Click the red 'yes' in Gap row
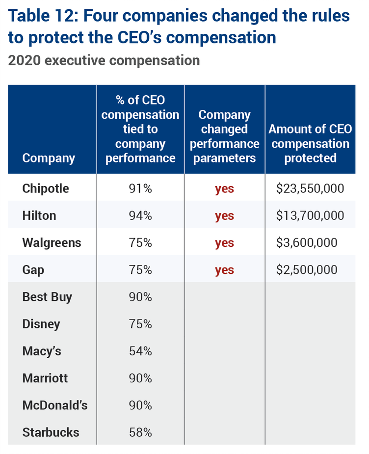The image size is (369, 454). 224,270
